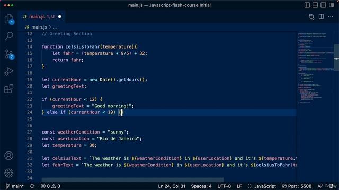Toggle primary side bar layout button
Screen dimensions: 339x190
pos(307,5)
